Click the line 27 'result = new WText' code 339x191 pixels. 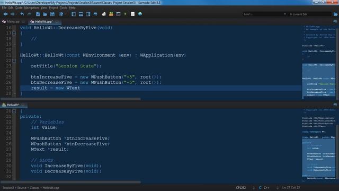point(55,88)
